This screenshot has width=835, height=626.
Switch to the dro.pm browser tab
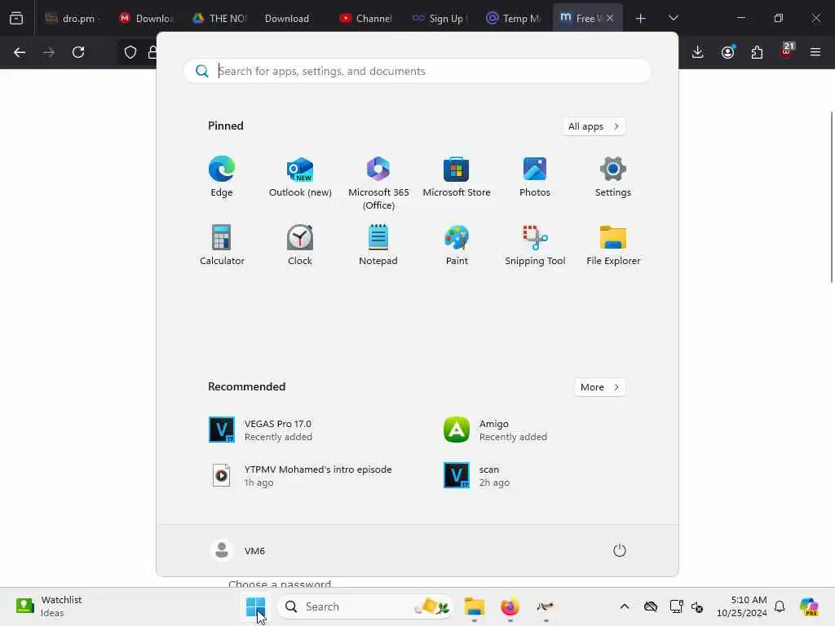pos(73,18)
